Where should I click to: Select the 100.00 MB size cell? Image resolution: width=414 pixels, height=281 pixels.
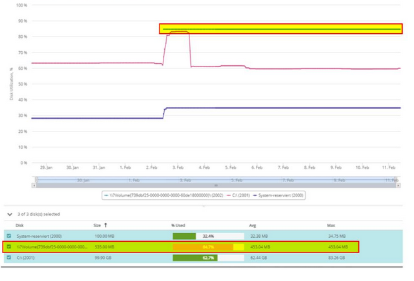104,236
